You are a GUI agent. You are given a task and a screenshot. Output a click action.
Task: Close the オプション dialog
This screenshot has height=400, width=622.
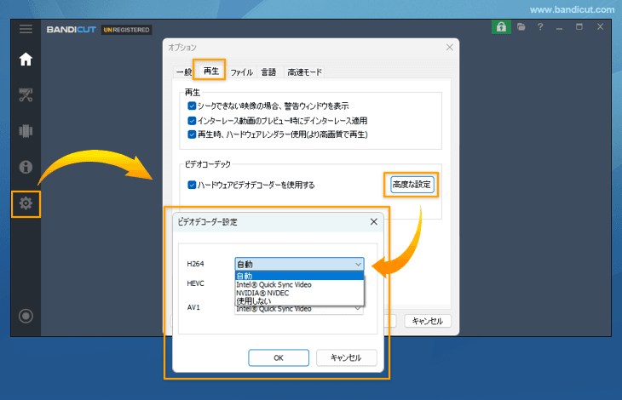[x=449, y=47]
